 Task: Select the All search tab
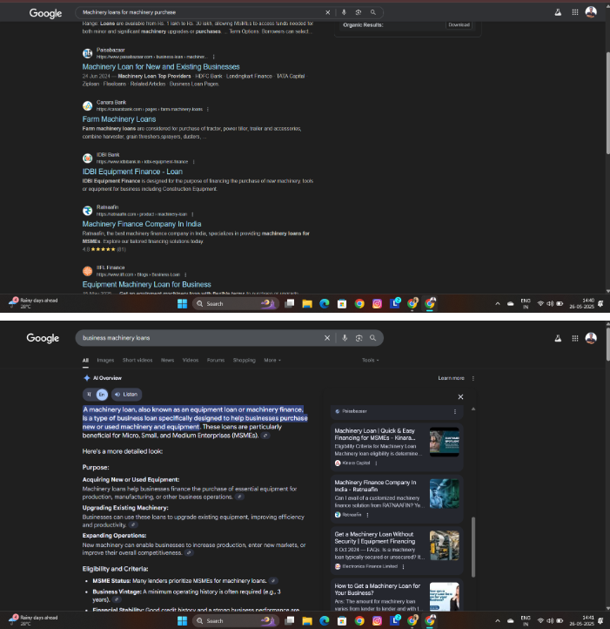pos(85,360)
